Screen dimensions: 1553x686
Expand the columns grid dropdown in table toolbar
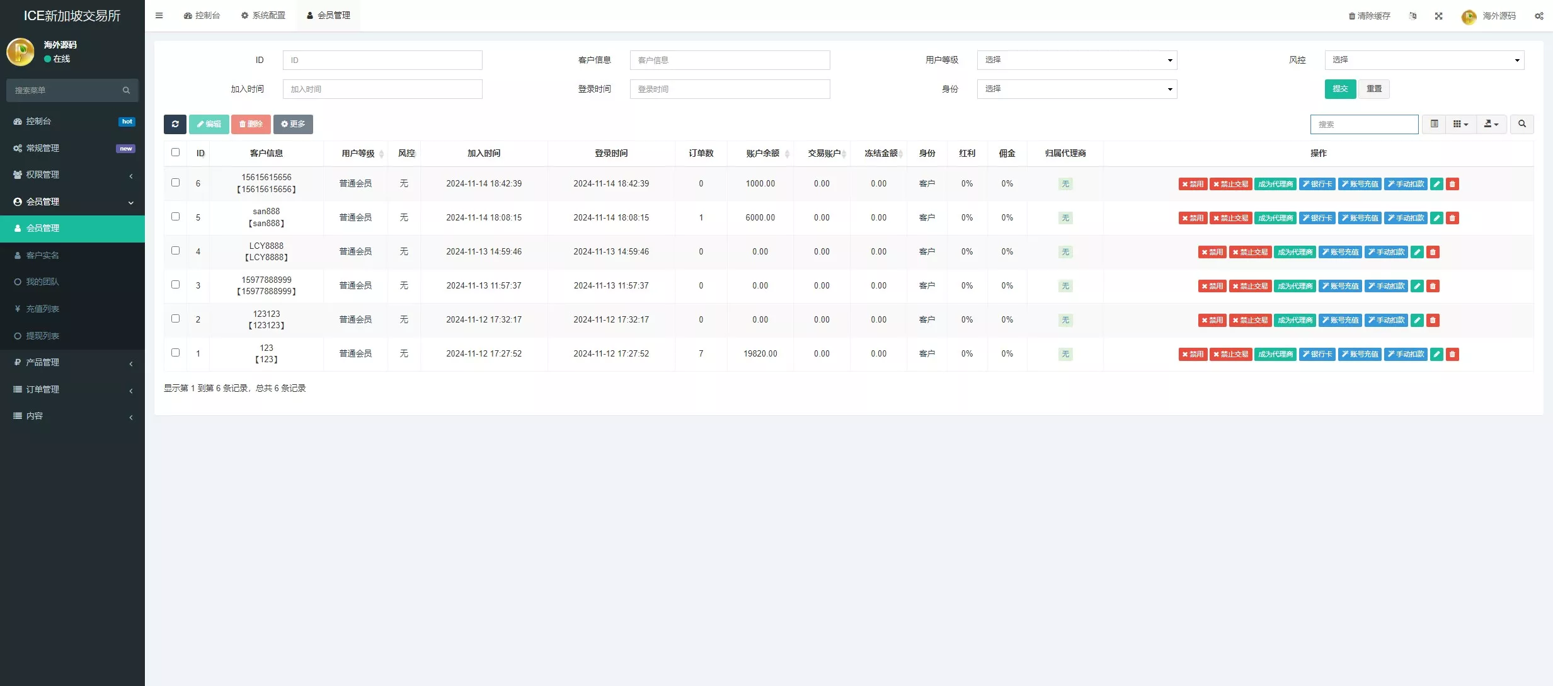pyautogui.click(x=1461, y=124)
